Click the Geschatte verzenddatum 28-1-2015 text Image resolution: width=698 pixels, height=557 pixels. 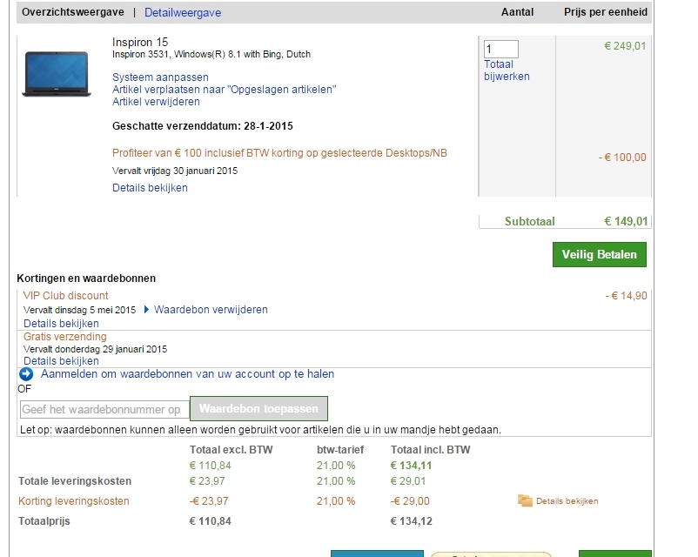[x=203, y=126]
